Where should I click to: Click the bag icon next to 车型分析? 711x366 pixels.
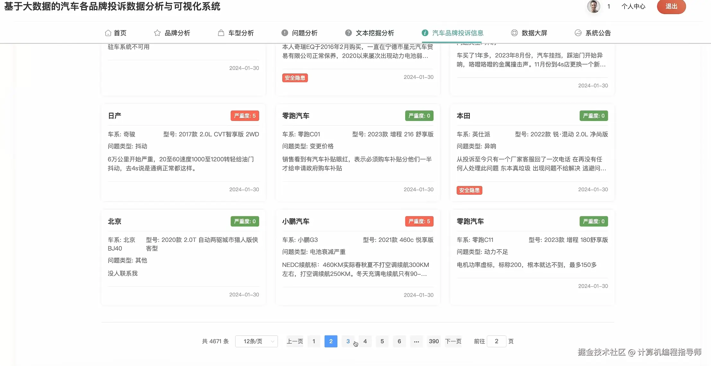click(x=221, y=33)
